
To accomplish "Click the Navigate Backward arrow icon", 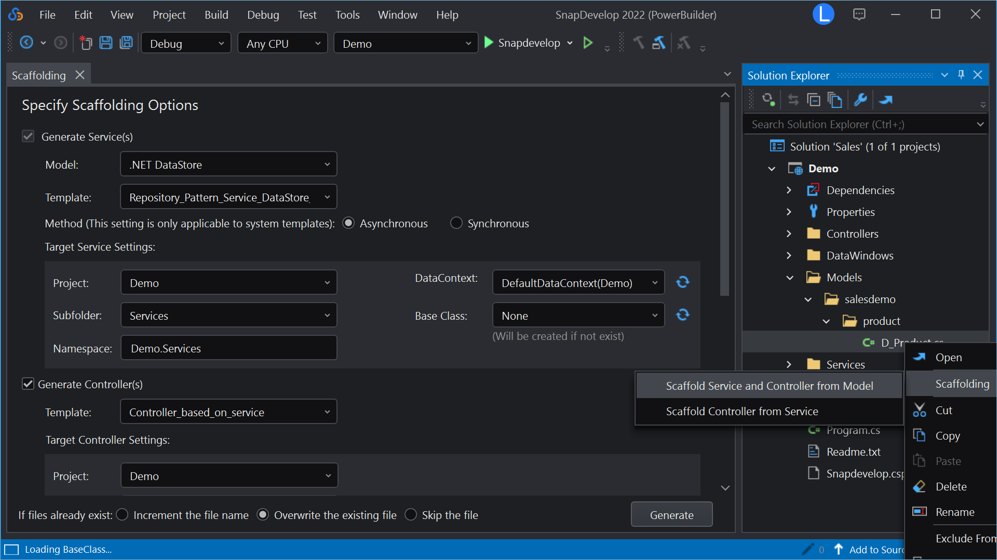I will [26, 43].
